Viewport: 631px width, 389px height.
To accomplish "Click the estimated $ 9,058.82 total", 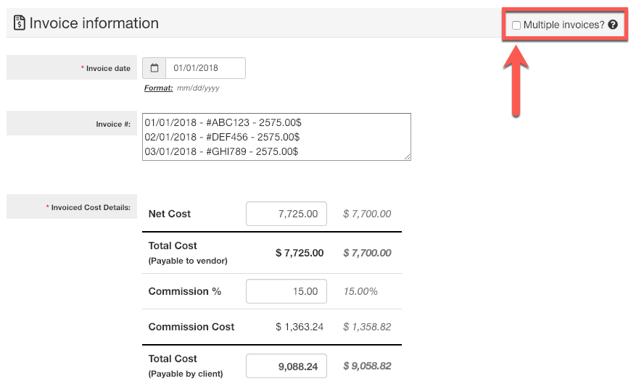I will point(367,366).
